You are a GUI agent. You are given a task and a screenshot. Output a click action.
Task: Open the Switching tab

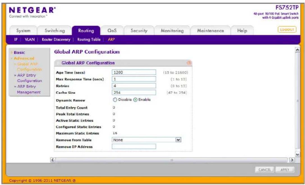[55, 31]
